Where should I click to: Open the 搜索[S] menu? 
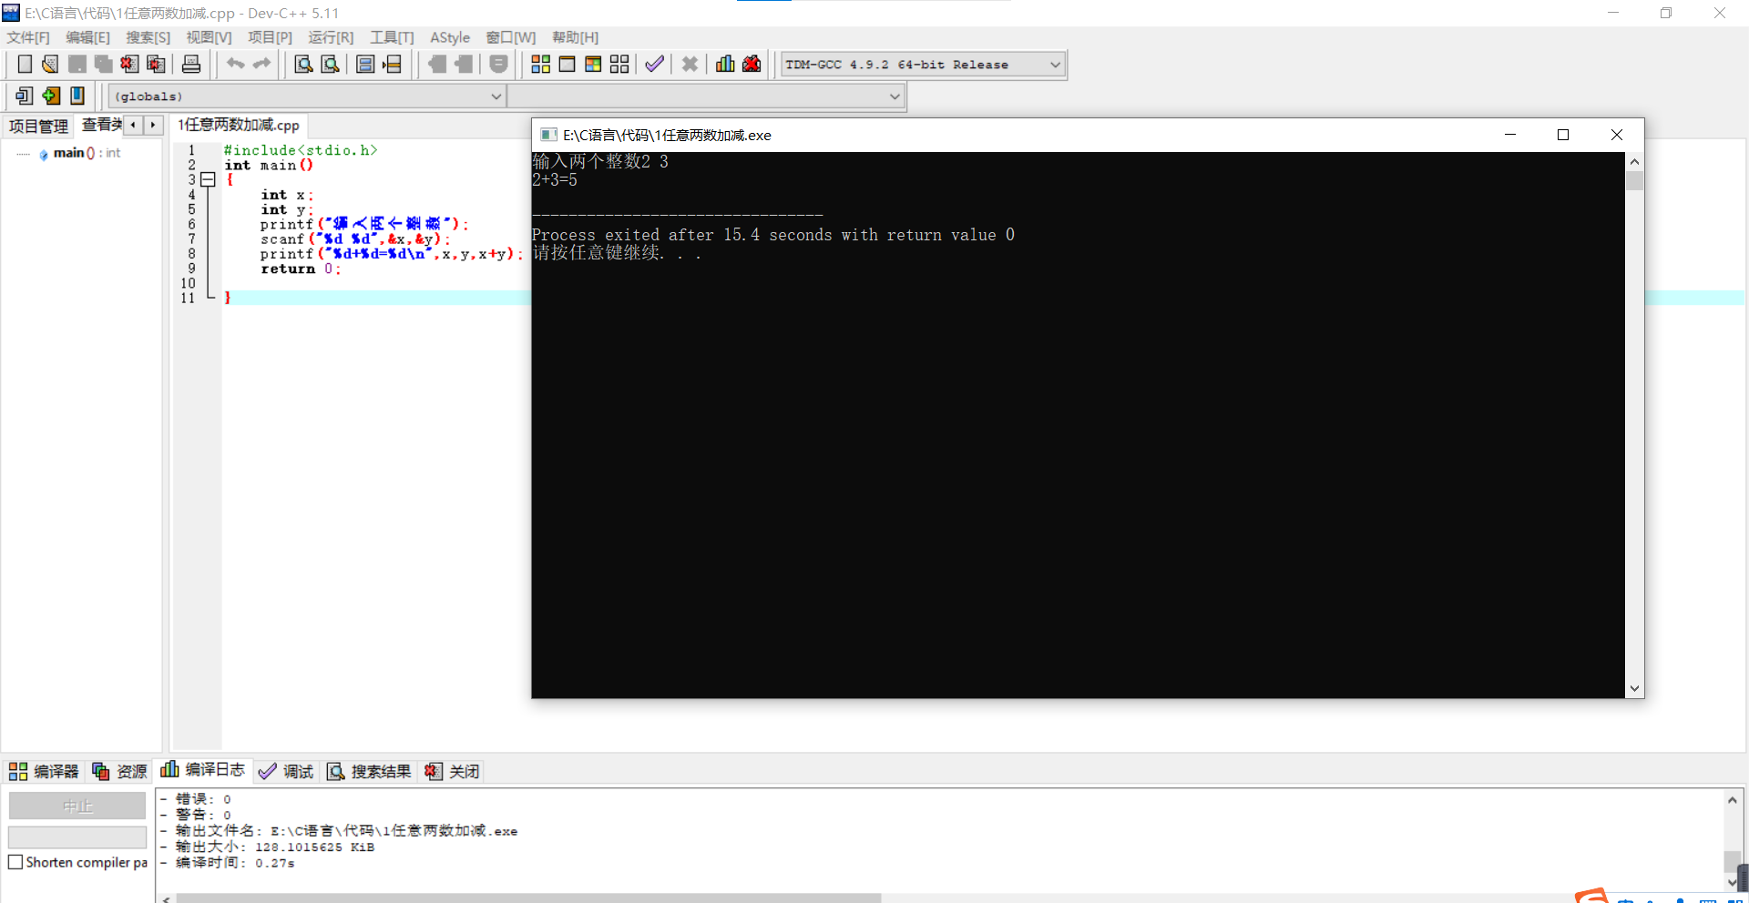[x=148, y=37]
